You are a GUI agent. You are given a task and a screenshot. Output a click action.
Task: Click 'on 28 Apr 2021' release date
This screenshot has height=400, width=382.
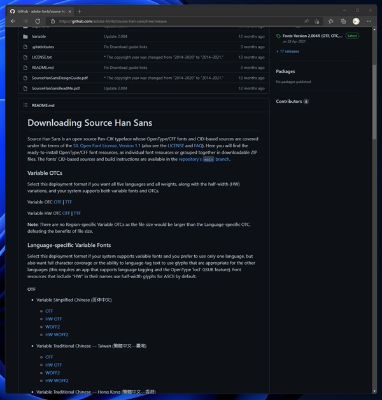pos(294,41)
